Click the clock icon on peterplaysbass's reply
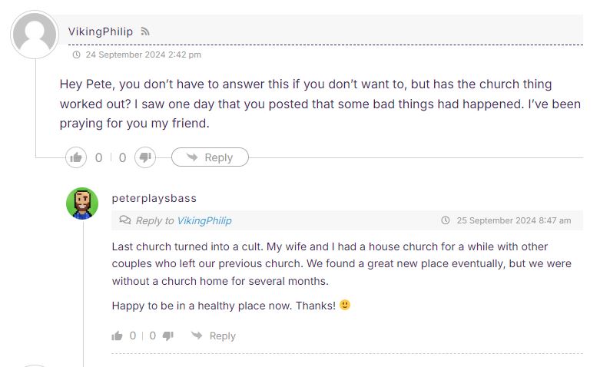This screenshot has width=600, height=367. (446, 220)
